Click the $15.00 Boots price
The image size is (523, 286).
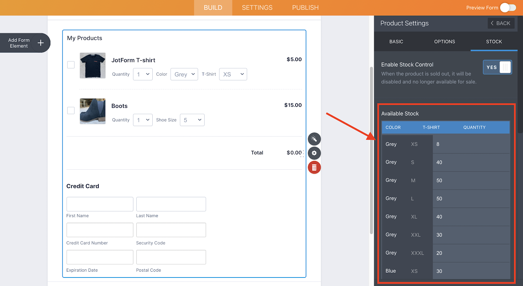[293, 105]
